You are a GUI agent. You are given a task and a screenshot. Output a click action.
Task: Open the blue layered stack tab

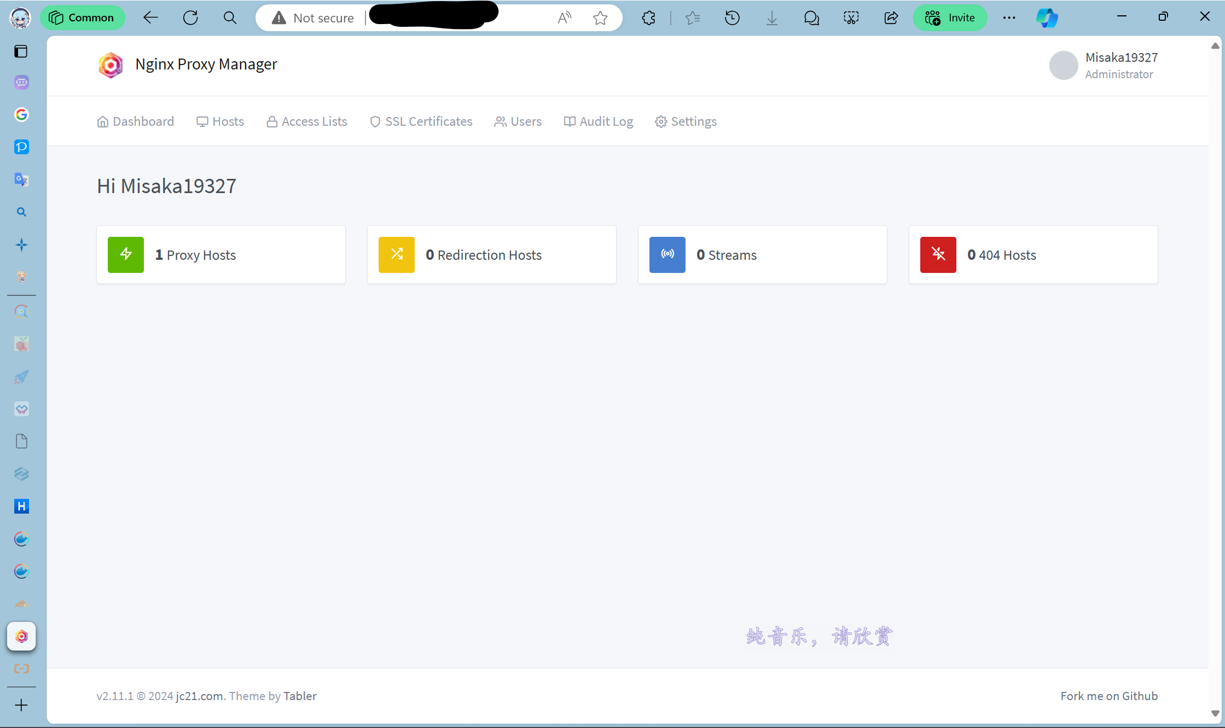[21, 474]
